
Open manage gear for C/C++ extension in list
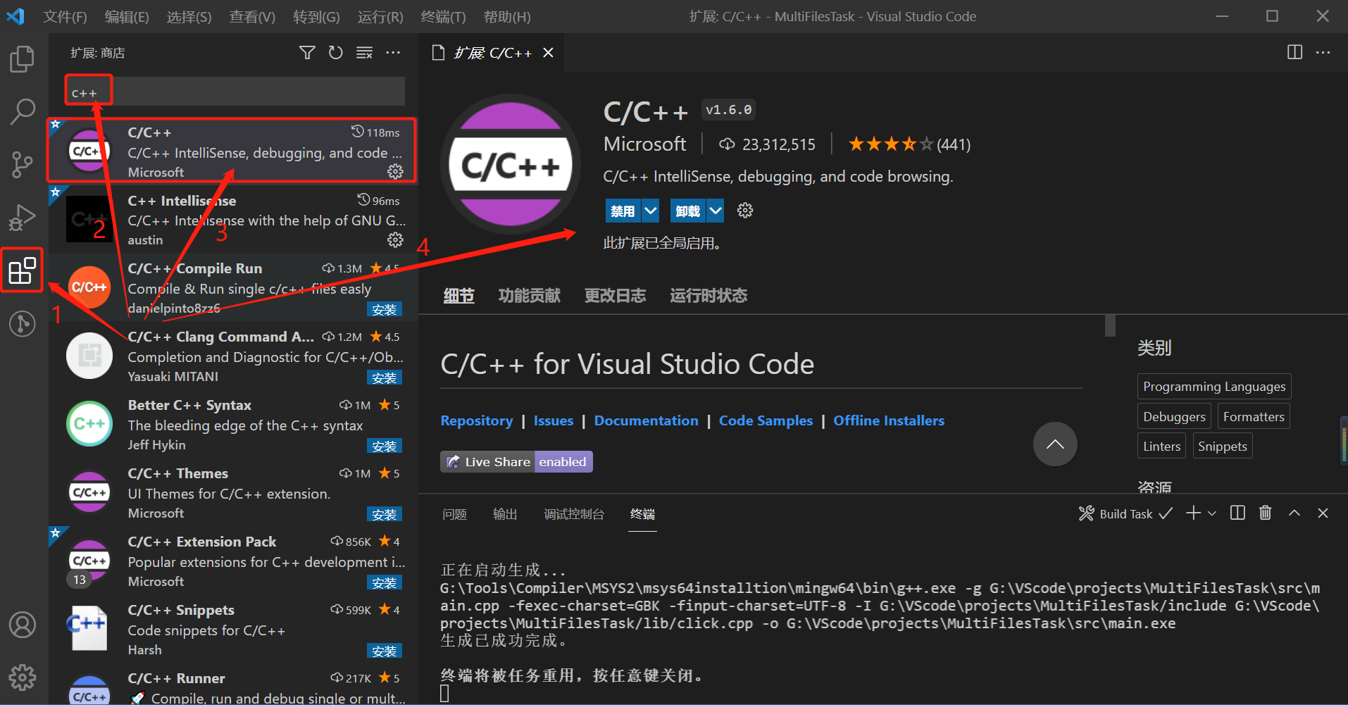tap(395, 172)
